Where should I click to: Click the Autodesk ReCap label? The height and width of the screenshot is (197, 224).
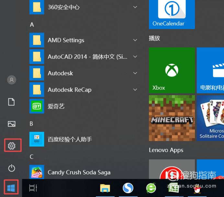[x=70, y=90]
